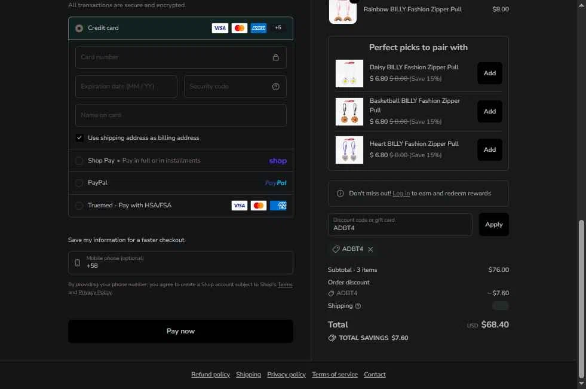Click the Mastercard icon in Truemed row

tap(259, 206)
